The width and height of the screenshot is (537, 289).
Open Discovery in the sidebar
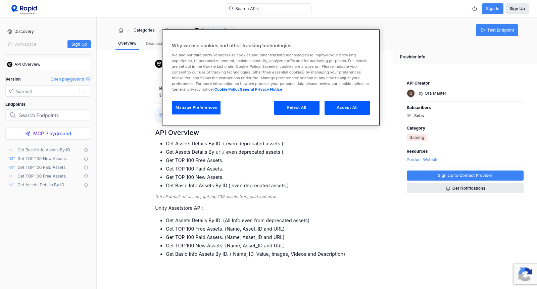click(24, 32)
